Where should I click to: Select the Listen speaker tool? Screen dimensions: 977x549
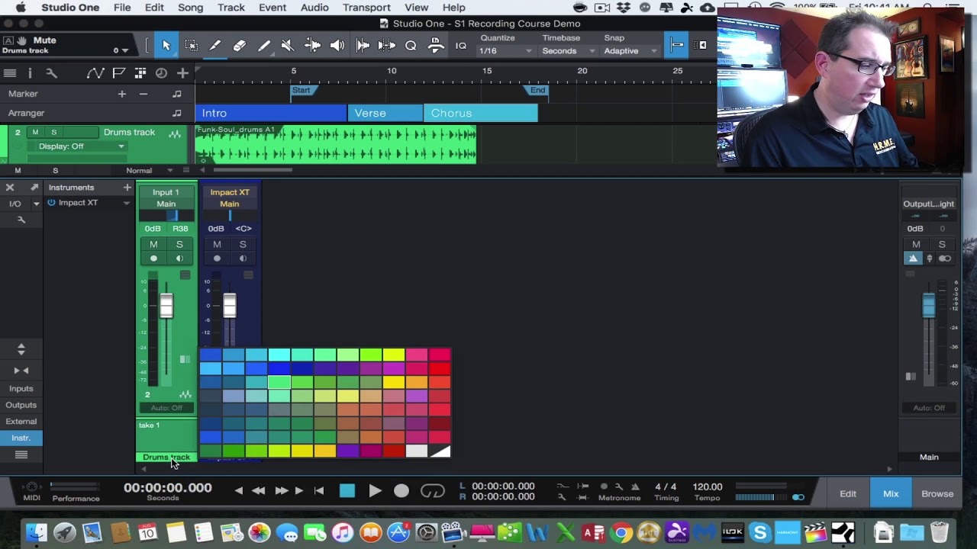(337, 46)
